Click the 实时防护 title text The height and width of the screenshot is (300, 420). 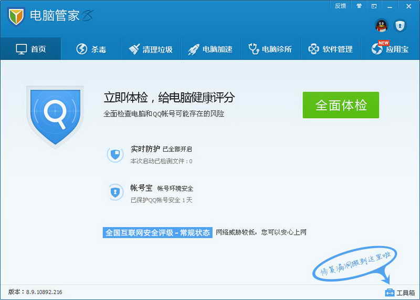[x=145, y=149]
